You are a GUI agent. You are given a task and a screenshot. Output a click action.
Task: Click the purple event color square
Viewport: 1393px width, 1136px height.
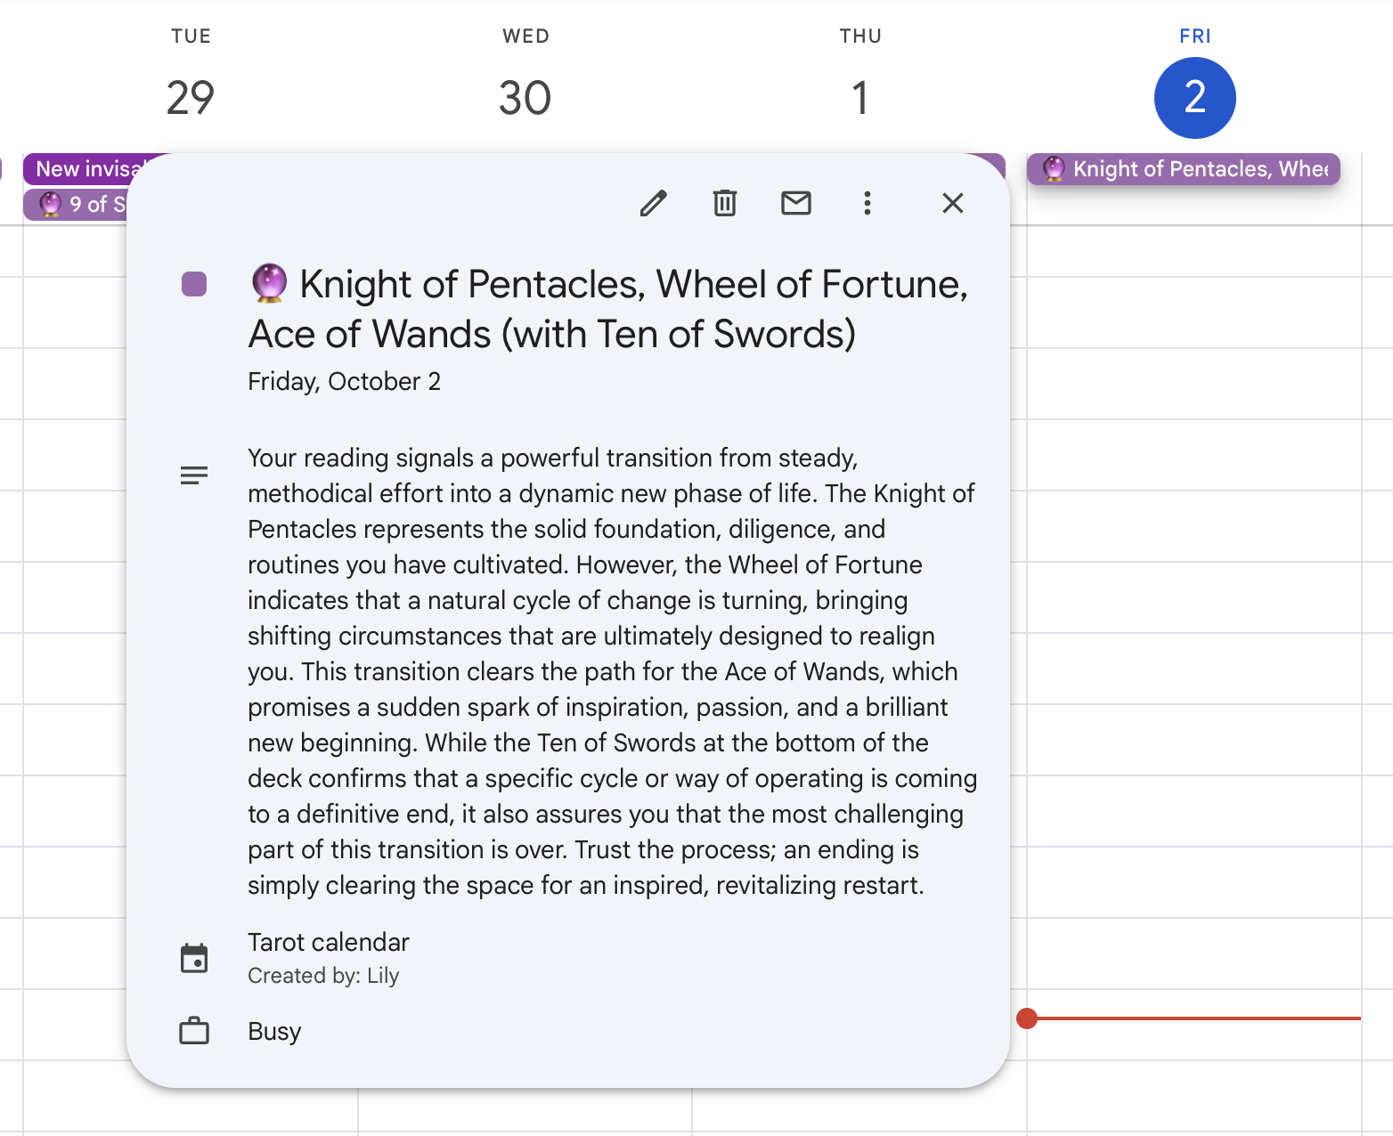(x=194, y=284)
